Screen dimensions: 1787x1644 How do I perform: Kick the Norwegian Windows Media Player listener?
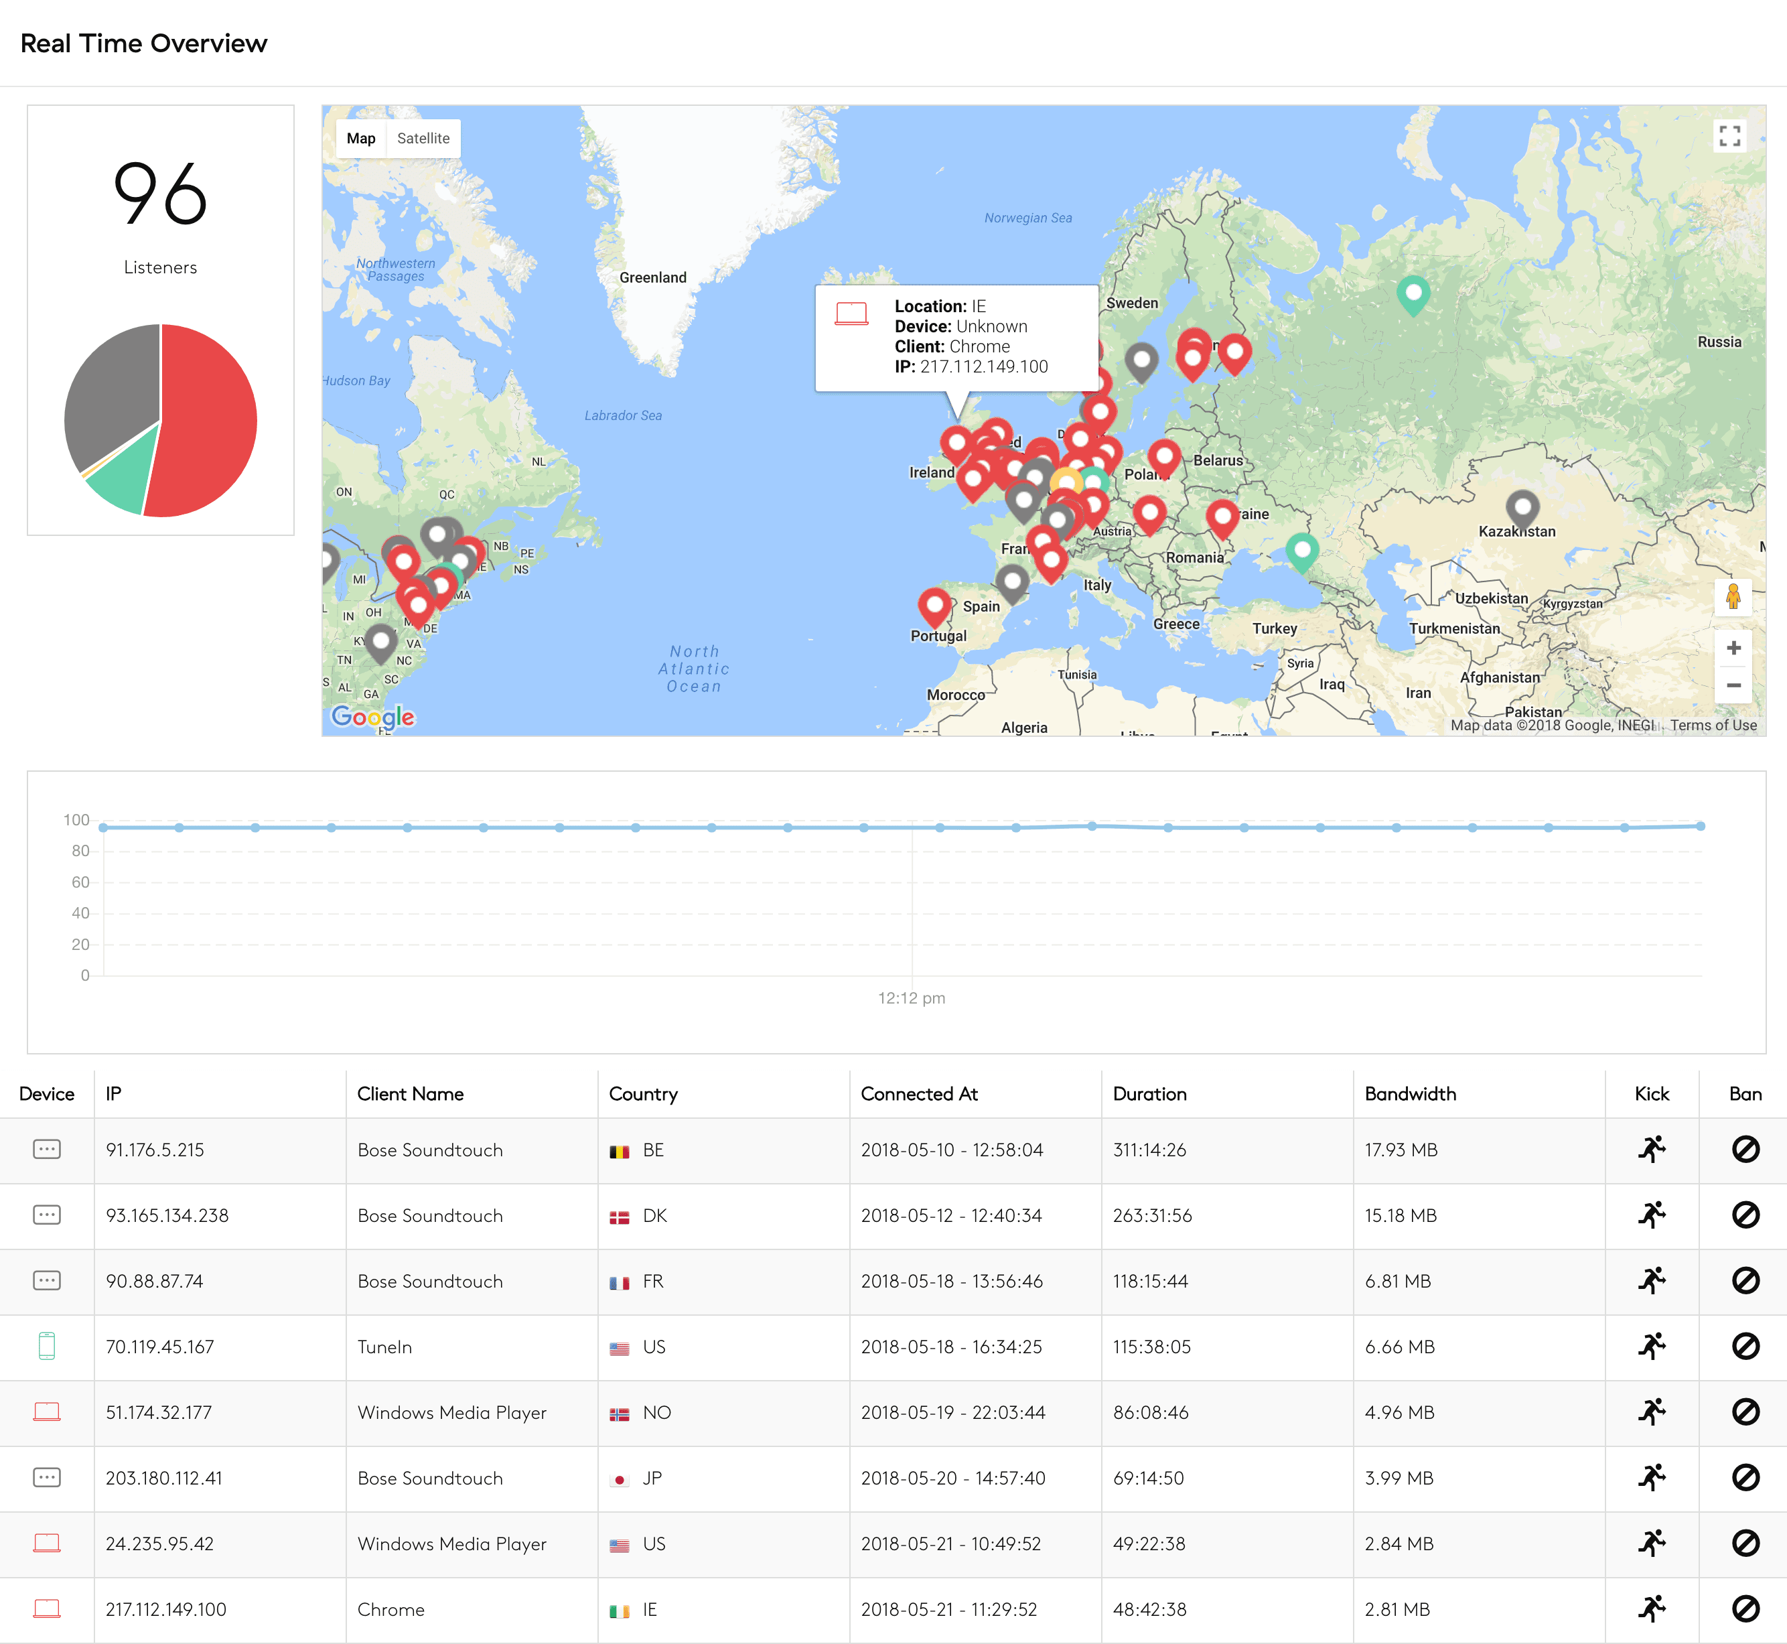[x=1652, y=1412]
